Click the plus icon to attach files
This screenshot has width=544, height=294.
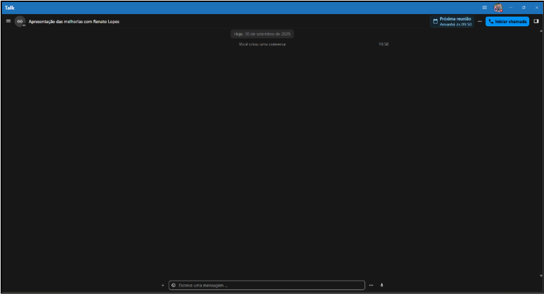point(163,285)
